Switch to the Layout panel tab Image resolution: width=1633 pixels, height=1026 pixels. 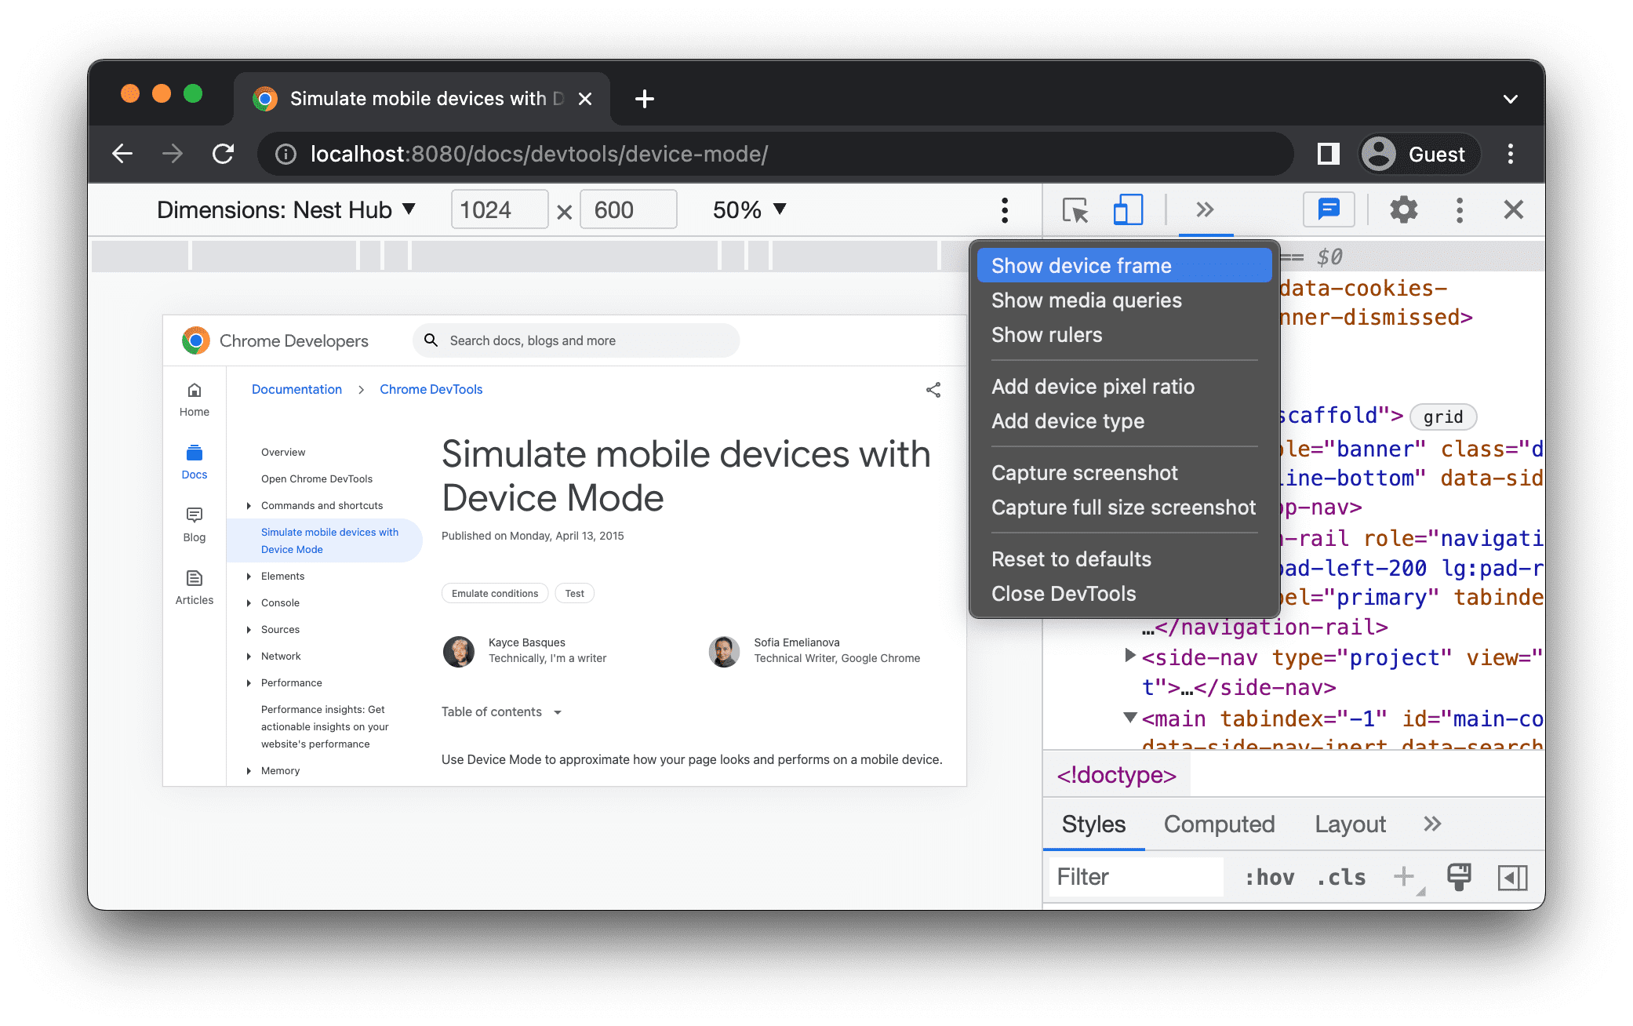coord(1353,825)
